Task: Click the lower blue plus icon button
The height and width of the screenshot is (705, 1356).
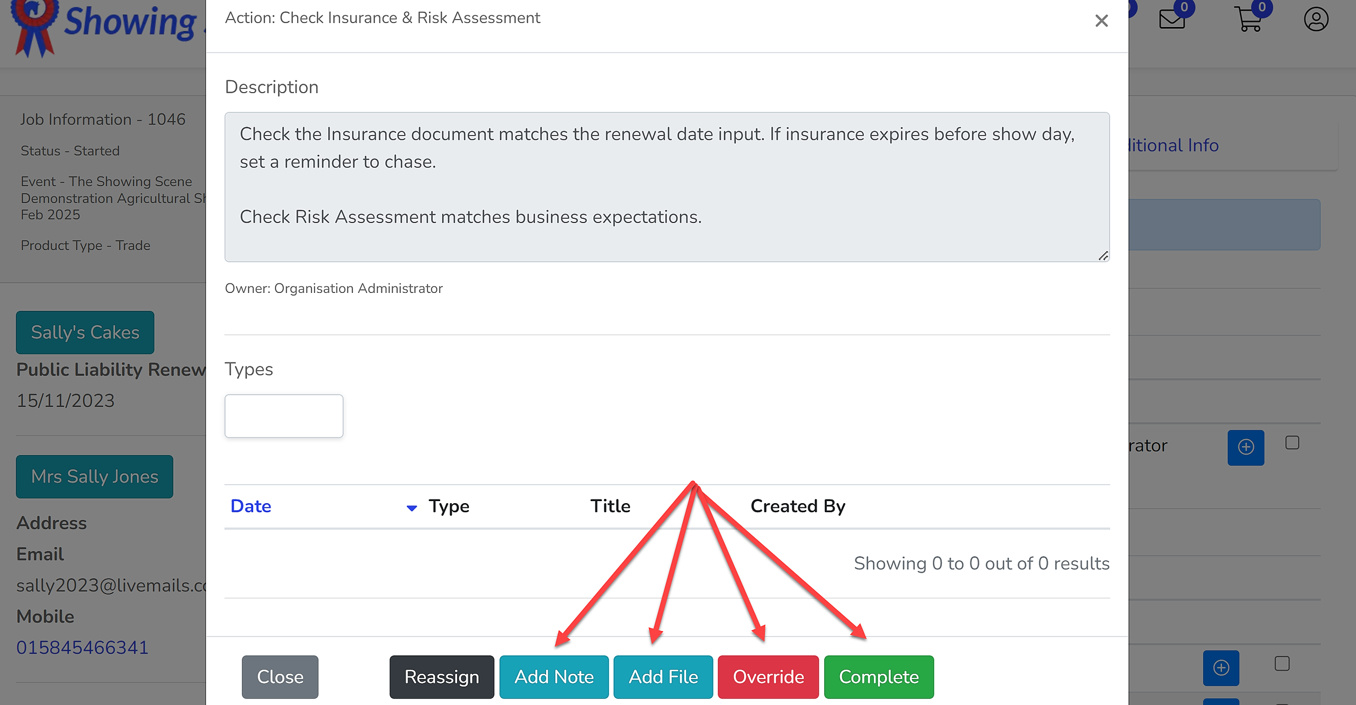Action: (x=1221, y=667)
